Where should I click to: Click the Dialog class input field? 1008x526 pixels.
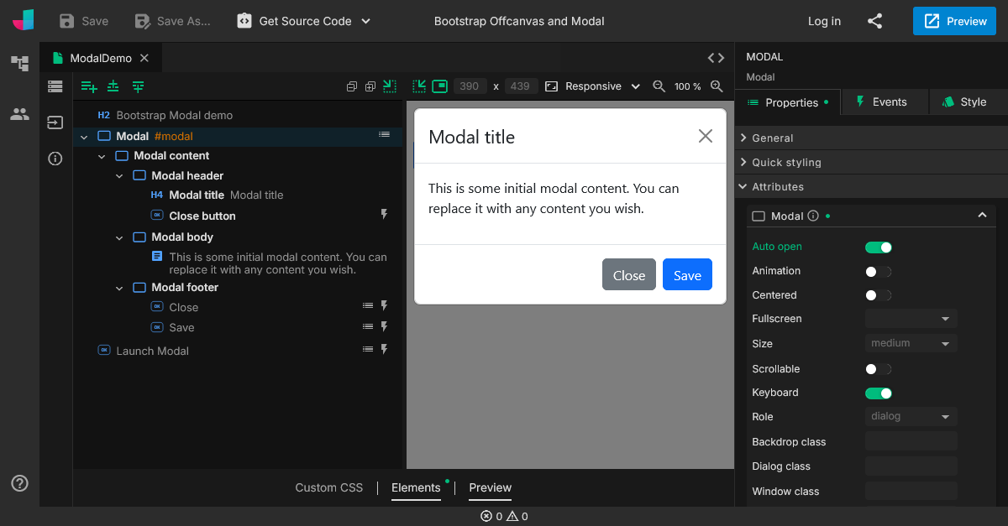pos(911,466)
